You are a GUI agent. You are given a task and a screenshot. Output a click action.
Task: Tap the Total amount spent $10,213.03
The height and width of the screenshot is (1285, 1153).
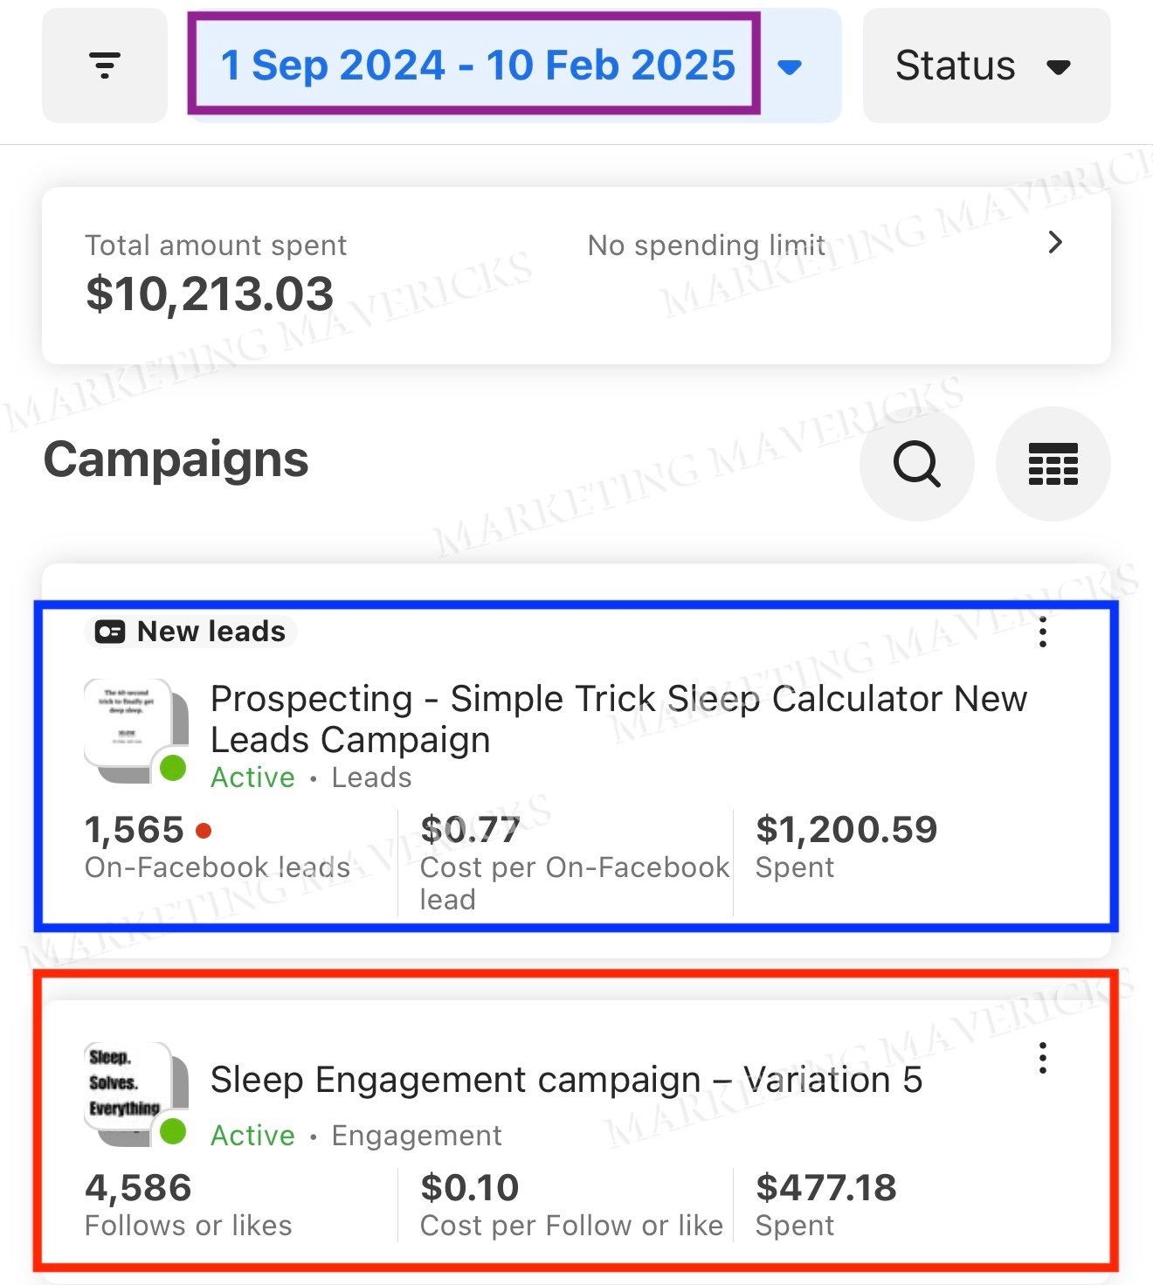click(x=210, y=293)
